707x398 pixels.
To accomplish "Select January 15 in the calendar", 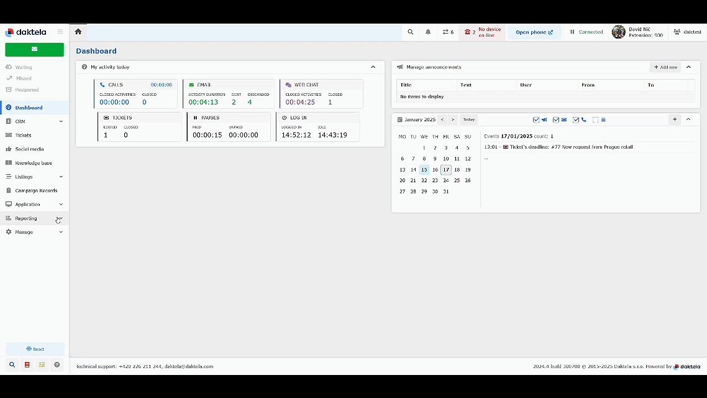I will (x=424, y=170).
